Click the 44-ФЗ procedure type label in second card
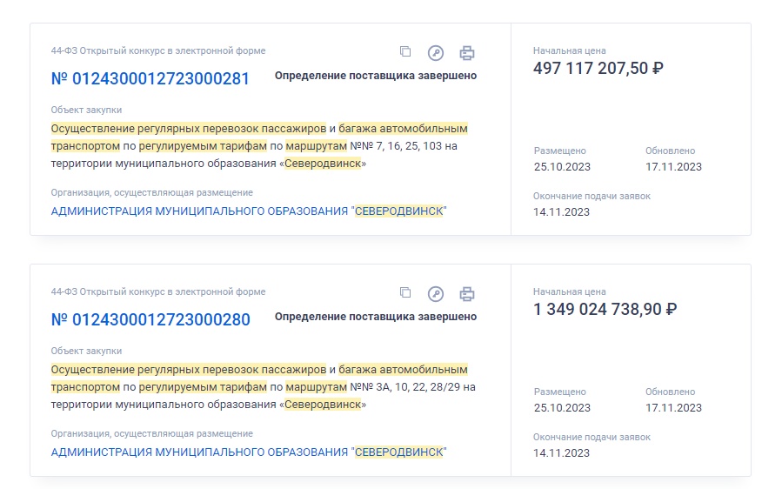This screenshot has height=489, width=762. pos(158,291)
